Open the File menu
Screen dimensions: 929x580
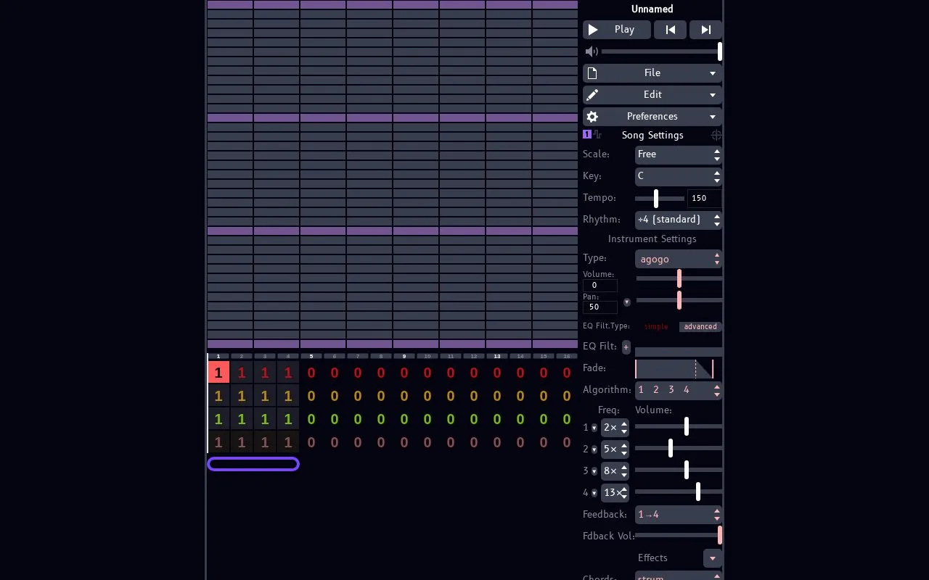(x=652, y=73)
